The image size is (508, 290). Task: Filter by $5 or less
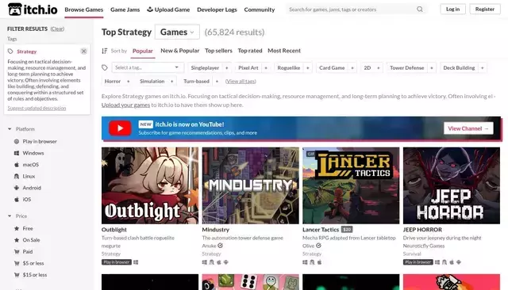[33, 263]
